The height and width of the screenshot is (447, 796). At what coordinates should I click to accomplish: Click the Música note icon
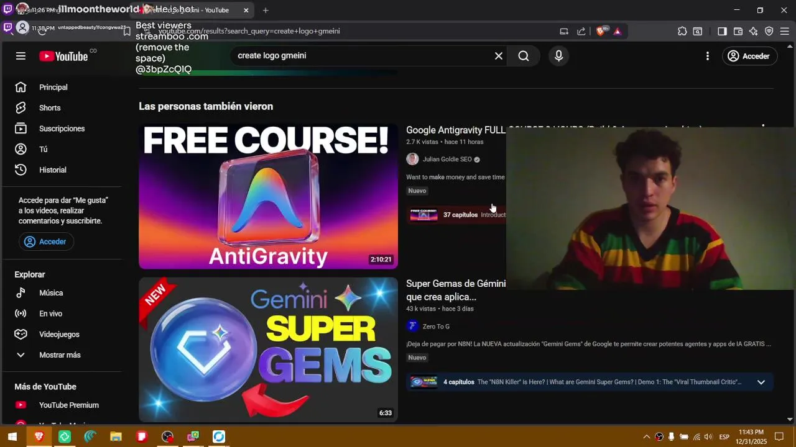point(21,293)
